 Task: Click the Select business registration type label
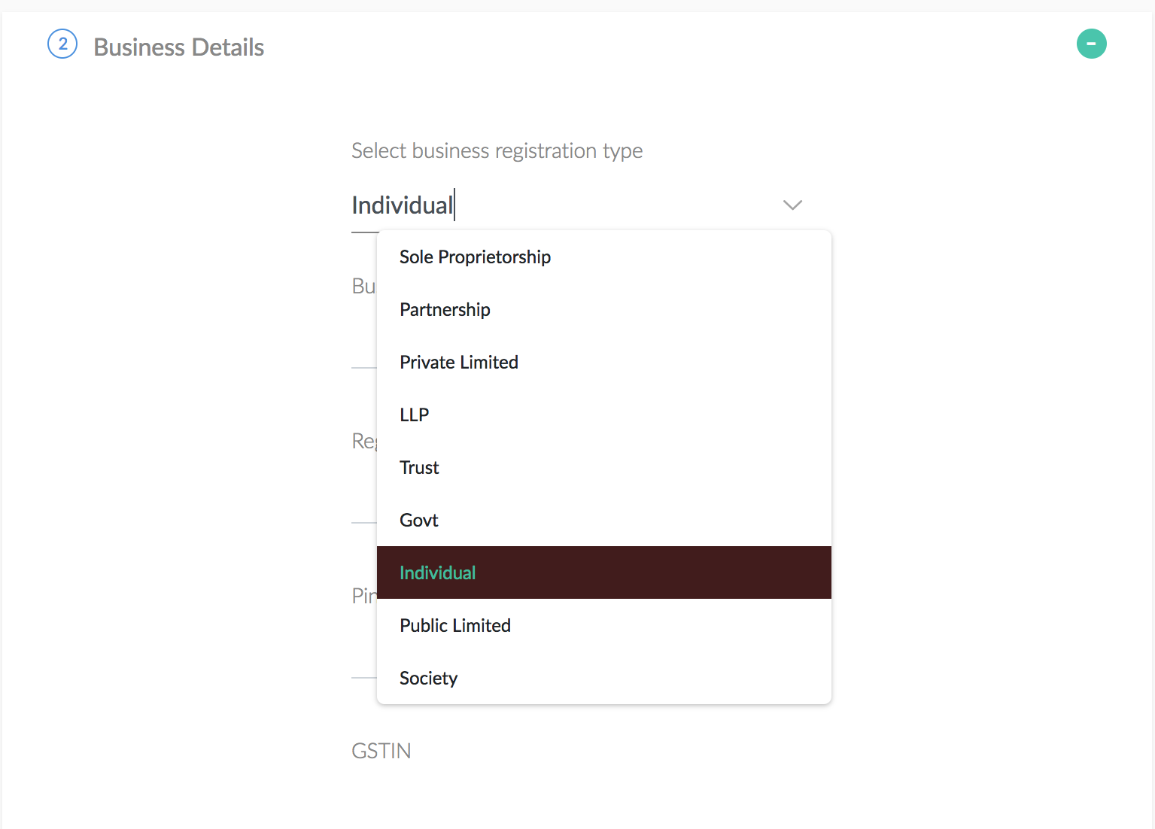coord(497,151)
